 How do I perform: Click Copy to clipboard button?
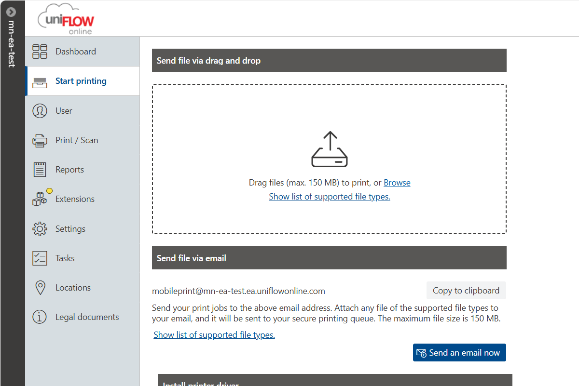[x=466, y=291]
